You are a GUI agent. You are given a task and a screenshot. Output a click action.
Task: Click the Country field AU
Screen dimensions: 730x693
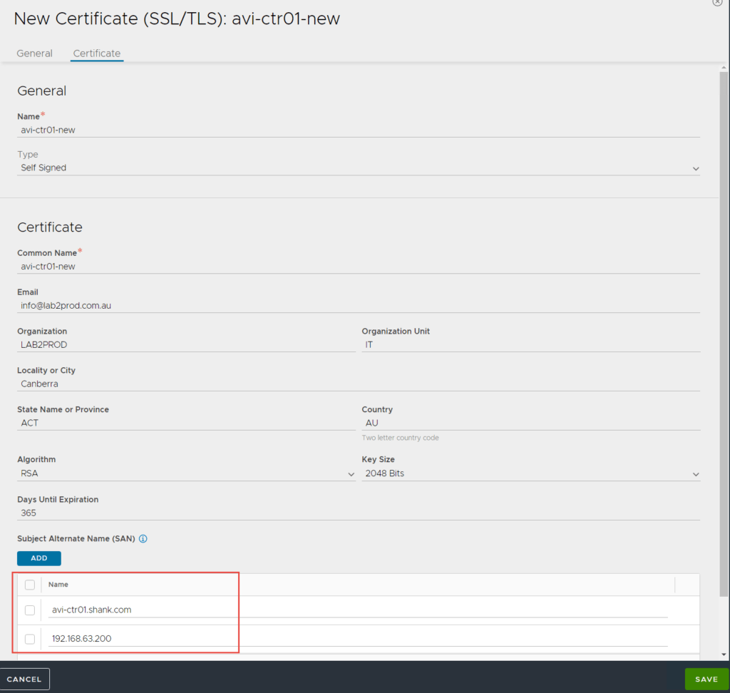530,423
